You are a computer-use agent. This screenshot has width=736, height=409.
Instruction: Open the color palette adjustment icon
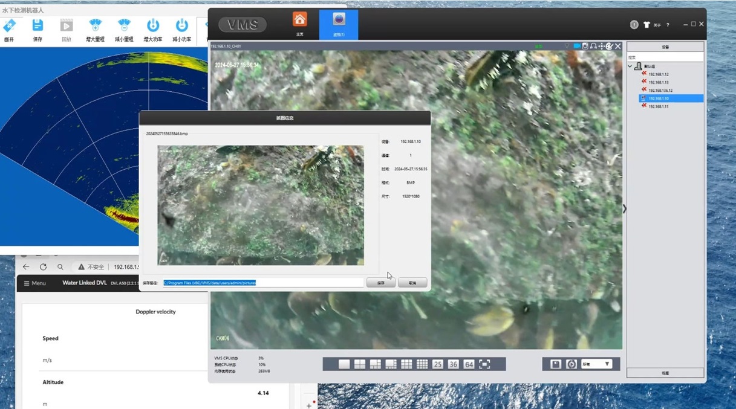610,46
